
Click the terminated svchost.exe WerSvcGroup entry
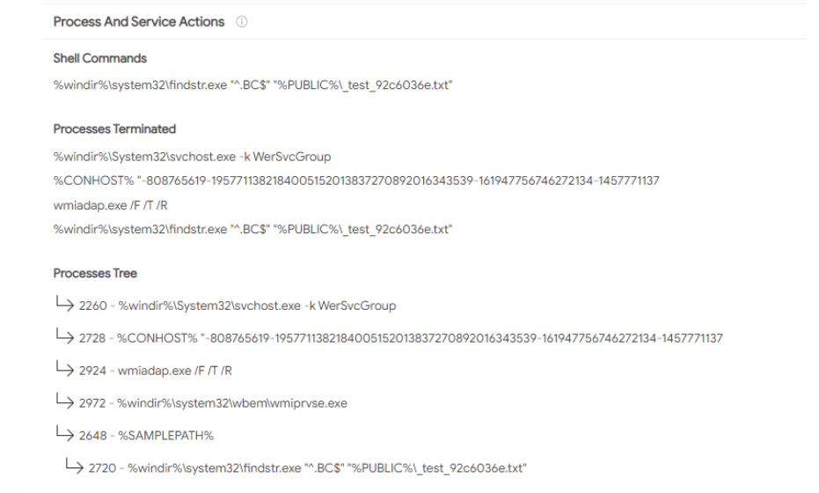pos(192,157)
